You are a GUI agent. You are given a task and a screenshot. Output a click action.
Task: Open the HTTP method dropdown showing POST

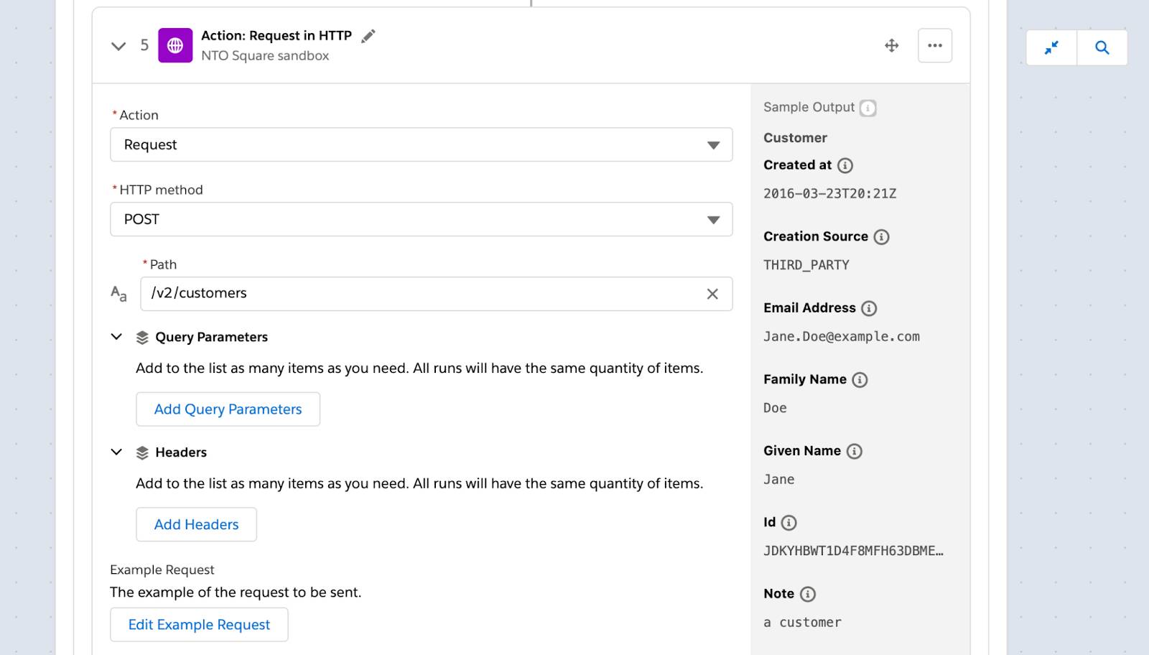tap(422, 219)
